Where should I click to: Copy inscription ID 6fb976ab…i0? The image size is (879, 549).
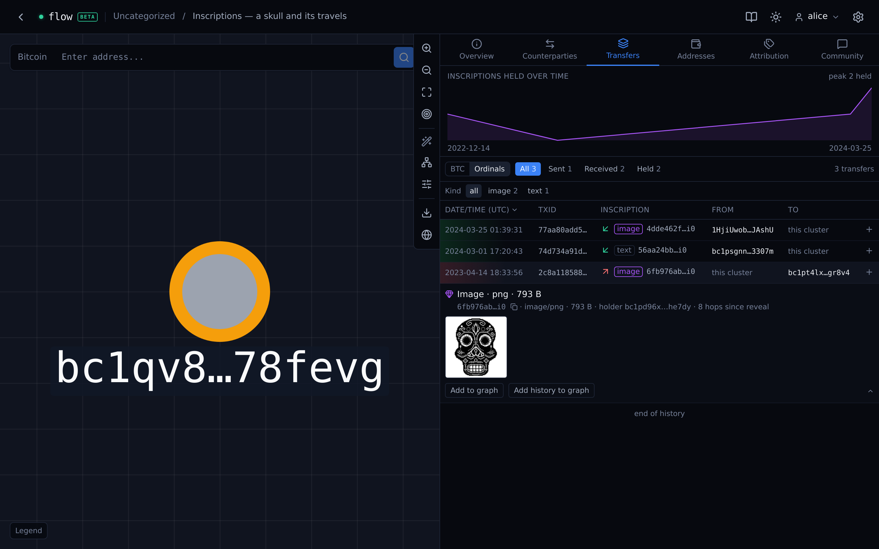click(514, 307)
